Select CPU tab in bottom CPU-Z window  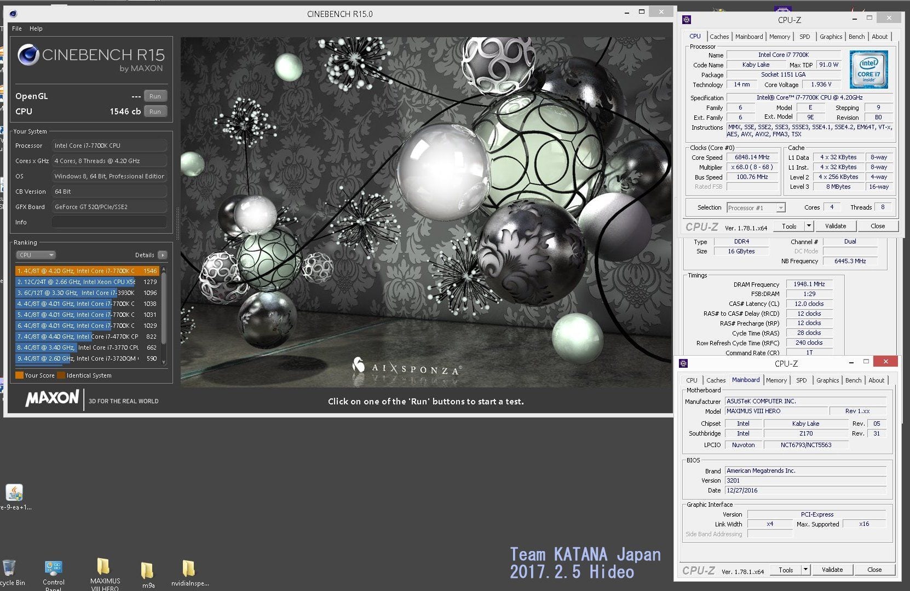[x=692, y=380]
